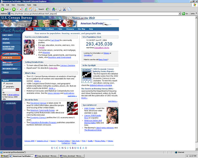Click the Home page icon
The image size is (198, 158).
31,9
